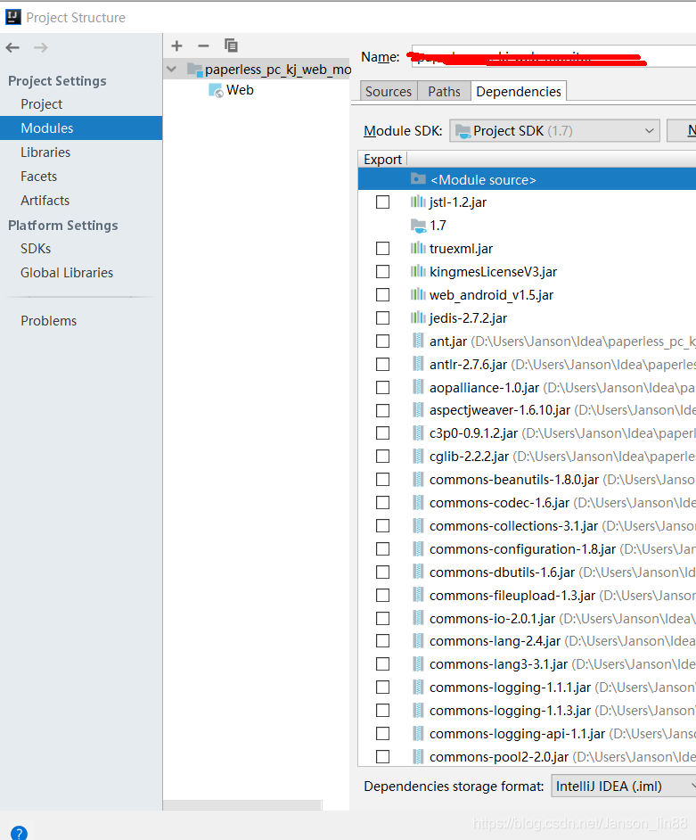The height and width of the screenshot is (840, 696).
Task: Select the paperless_pc_kj_web module node
Action: [x=257, y=69]
